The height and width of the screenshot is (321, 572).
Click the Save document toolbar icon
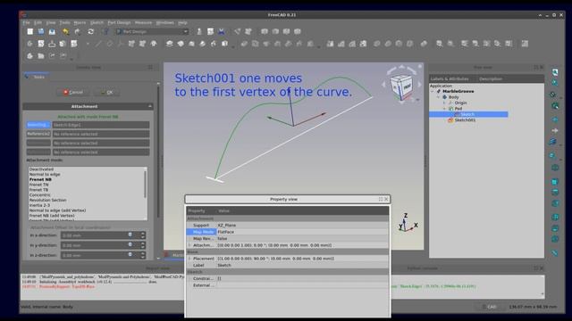pos(52,32)
